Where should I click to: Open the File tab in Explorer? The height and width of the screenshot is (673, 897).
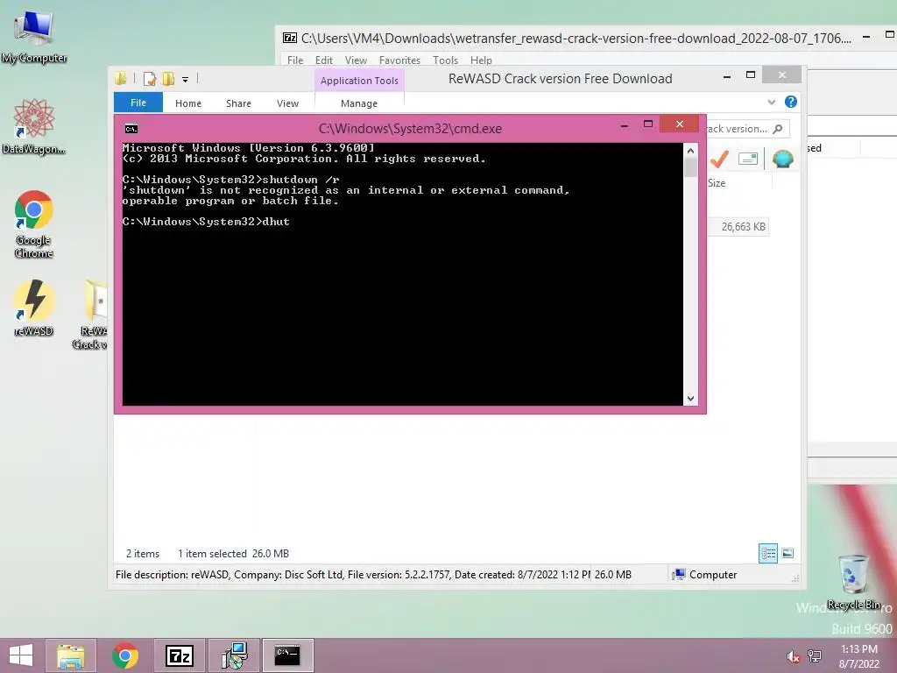pyautogui.click(x=138, y=103)
